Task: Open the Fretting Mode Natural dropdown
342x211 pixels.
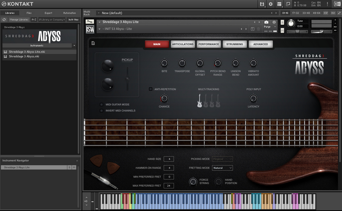Action: pyautogui.click(x=222, y=168)
